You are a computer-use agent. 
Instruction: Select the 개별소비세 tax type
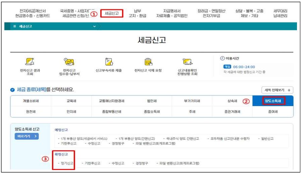click(x=31, y=101)
